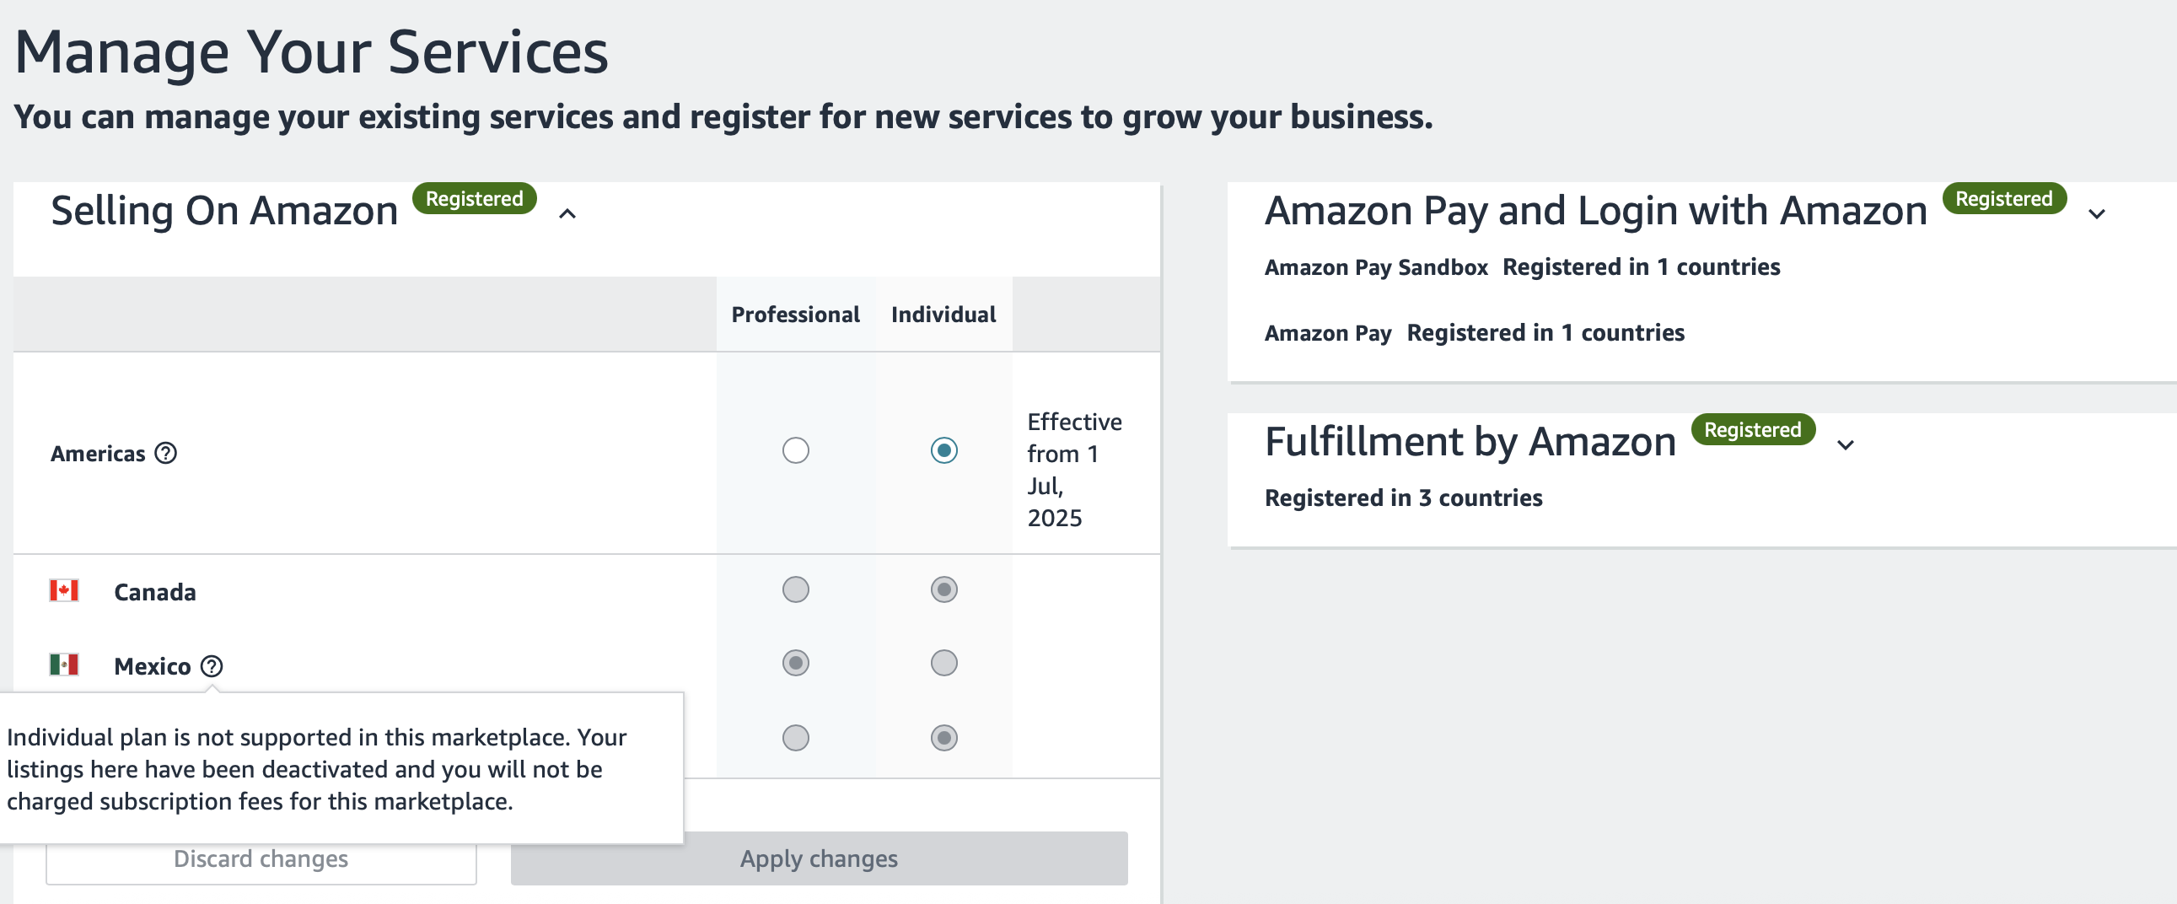Expand Amazon Pay and Login with Amazon
2177x904 pixels.
point(2097,213)
